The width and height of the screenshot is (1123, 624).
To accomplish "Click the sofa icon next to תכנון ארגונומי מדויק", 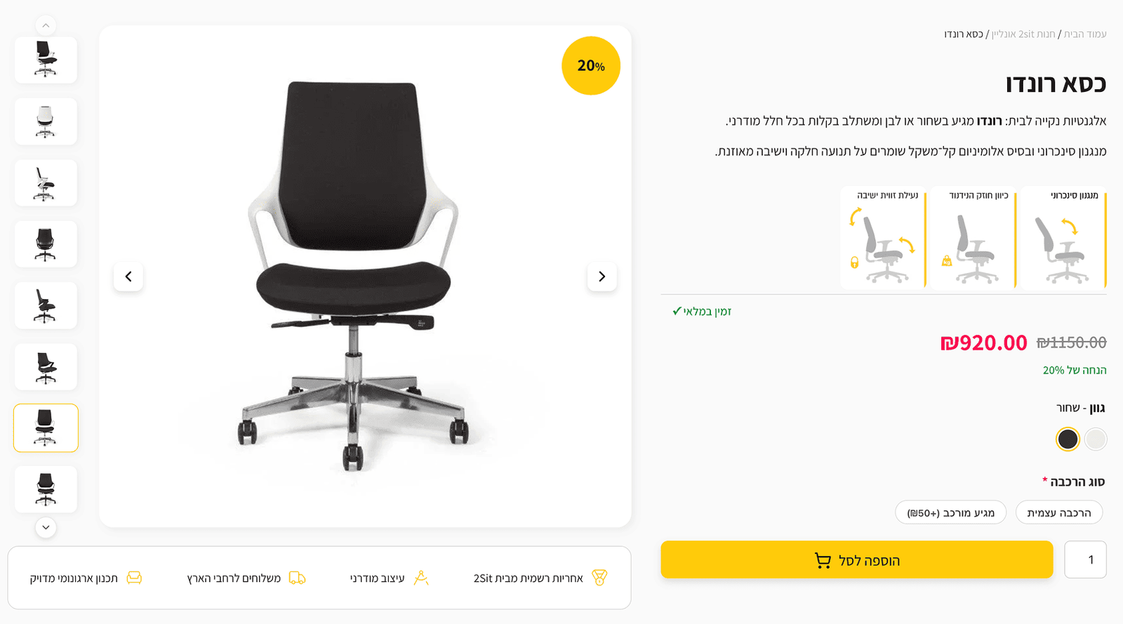I will [134, 578].
